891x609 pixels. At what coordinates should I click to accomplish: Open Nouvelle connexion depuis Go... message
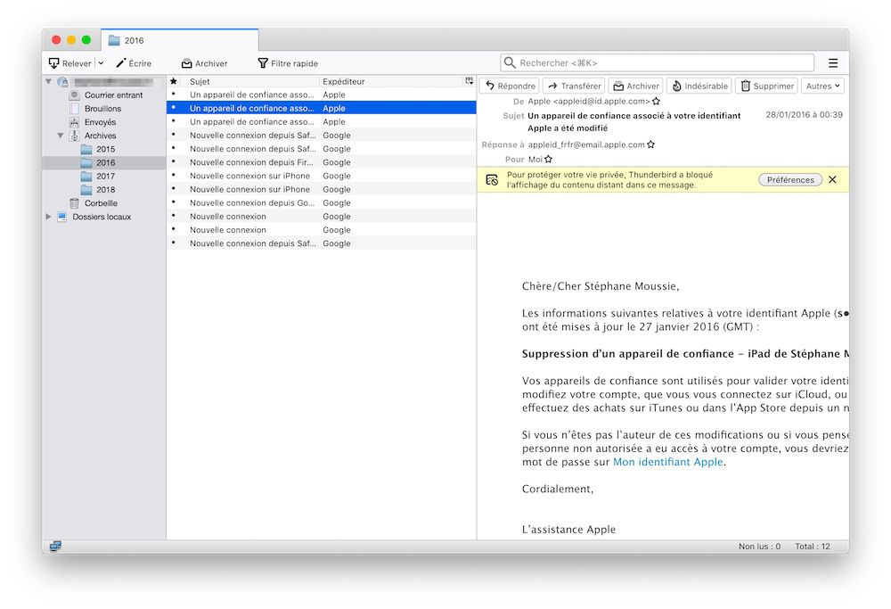[x=321, y=203]
